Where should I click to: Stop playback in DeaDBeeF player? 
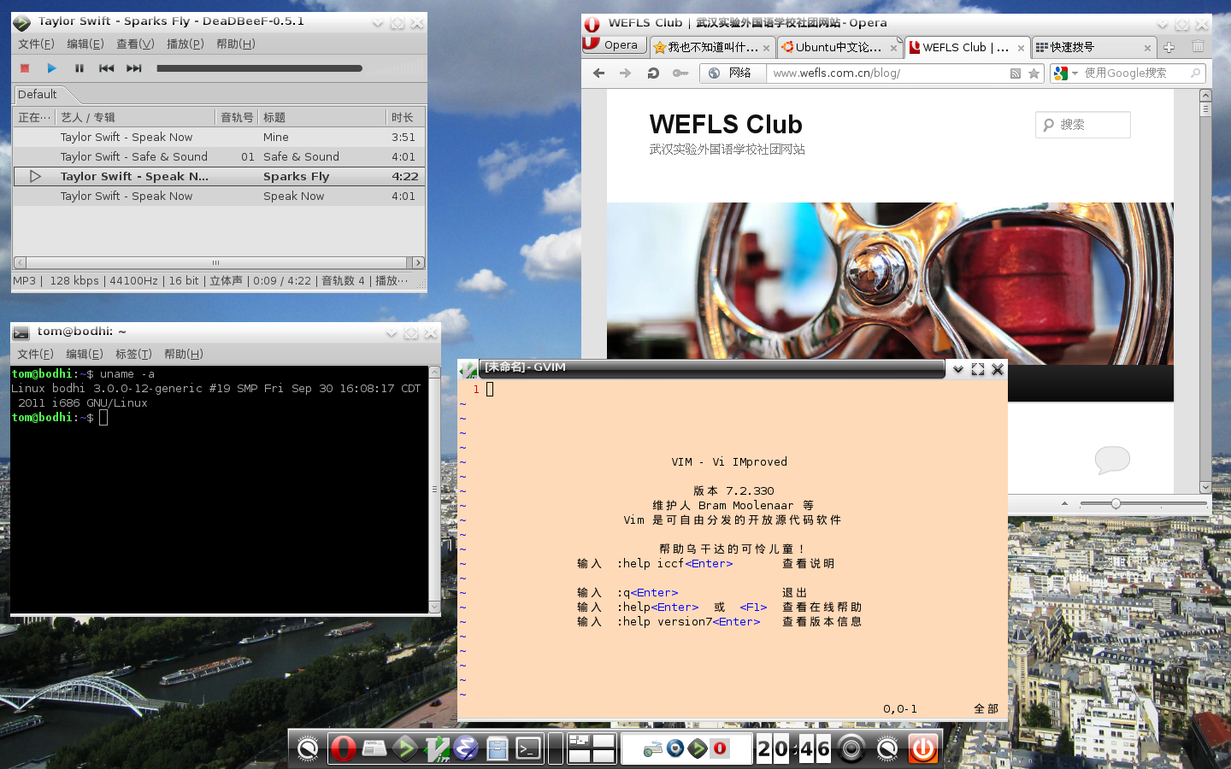click(25, 68)
